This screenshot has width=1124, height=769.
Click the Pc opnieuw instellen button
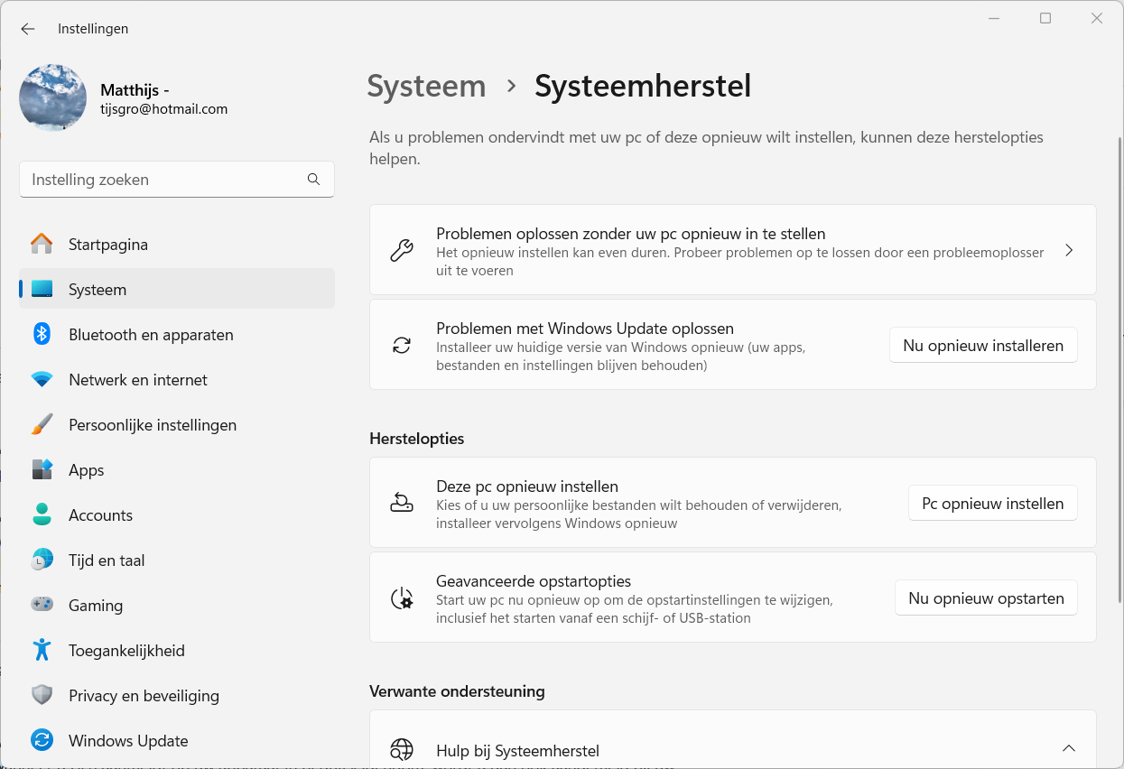(992, 504)
